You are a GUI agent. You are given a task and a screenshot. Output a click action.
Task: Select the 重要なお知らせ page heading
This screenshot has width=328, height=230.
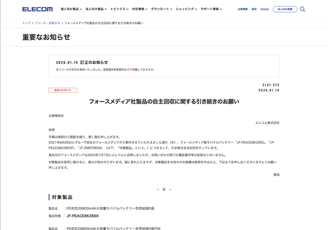(x=46, y=37)
